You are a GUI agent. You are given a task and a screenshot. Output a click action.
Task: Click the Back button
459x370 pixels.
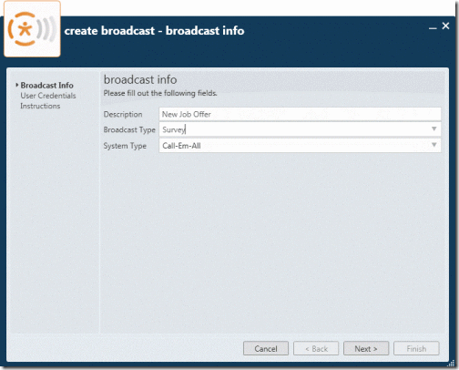(316, 348)
